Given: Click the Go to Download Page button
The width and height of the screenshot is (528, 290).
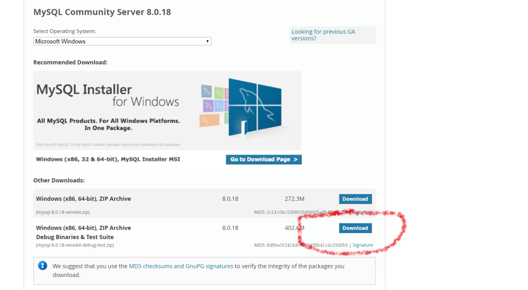Looking at the screenshot, I should click(x=264, y=159).
